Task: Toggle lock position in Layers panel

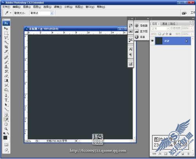Action: [167, 34]
